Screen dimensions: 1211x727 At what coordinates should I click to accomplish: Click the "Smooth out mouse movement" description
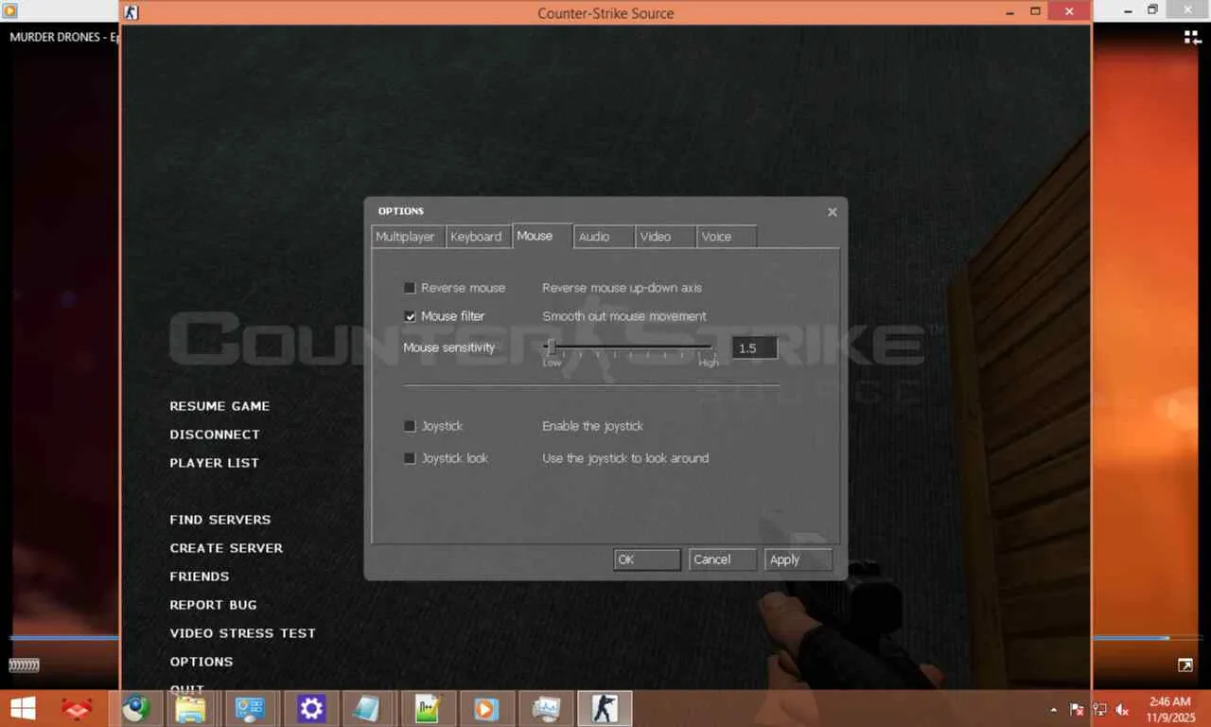pos(624,316)
